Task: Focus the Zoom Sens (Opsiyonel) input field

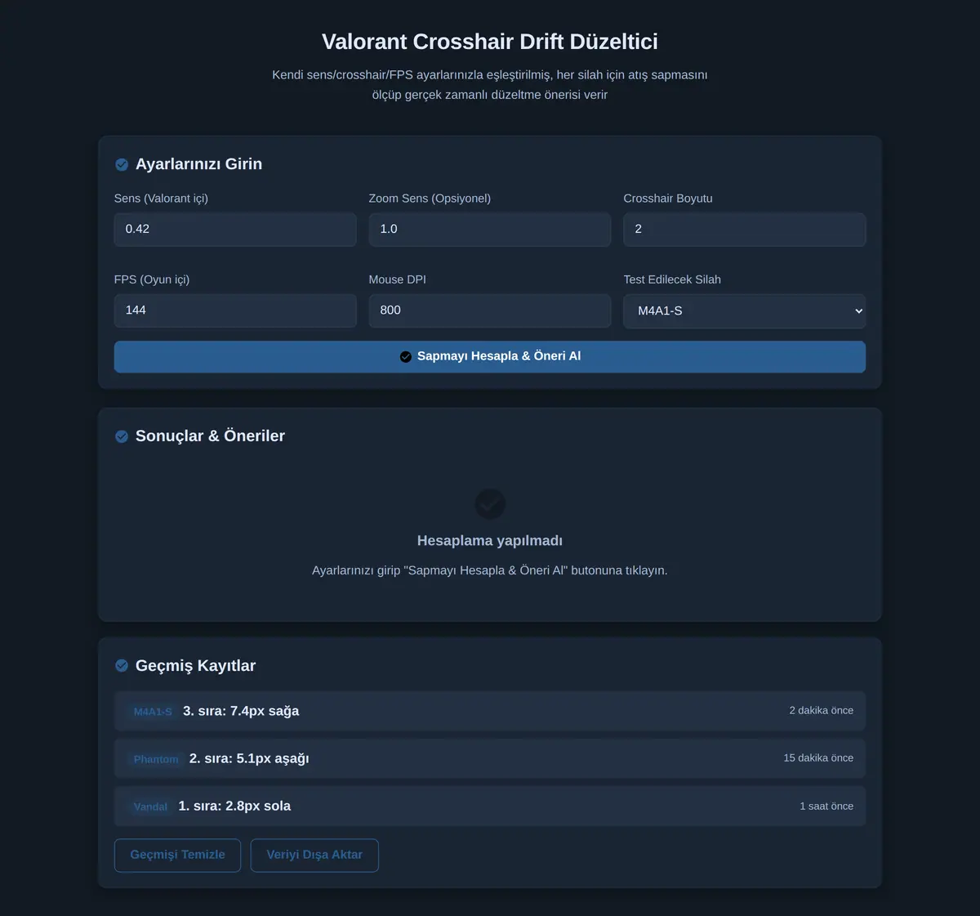Action: (x=490, y=230)
